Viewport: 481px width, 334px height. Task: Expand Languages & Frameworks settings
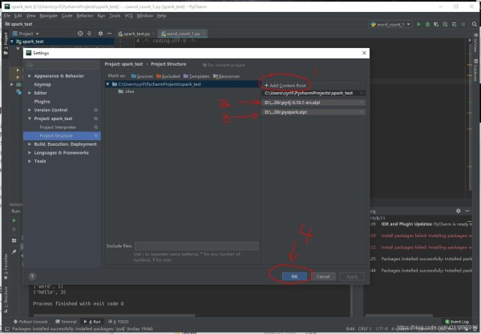(x=30, y=153)
